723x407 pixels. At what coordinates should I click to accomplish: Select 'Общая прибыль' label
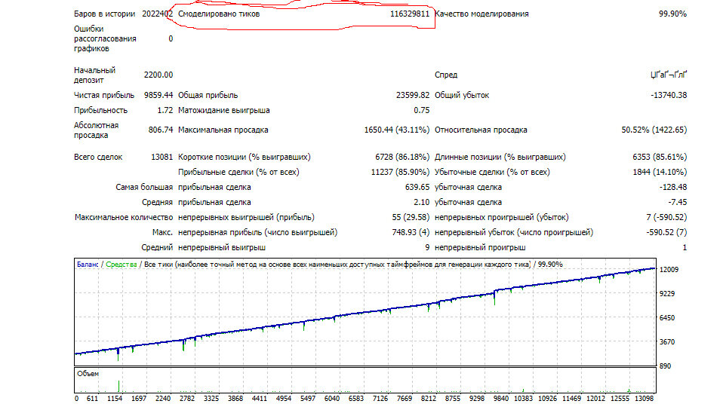(x=208, y=95)
